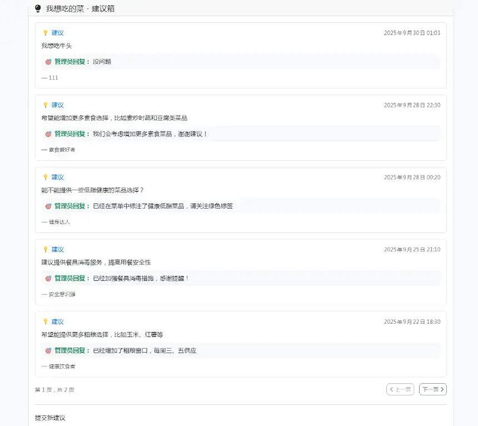Click the target icon beside the 没问题 reply
Image resolution: width=478 pixels, height=426 pixels.
pyautogui.click(x=48, y=62)
